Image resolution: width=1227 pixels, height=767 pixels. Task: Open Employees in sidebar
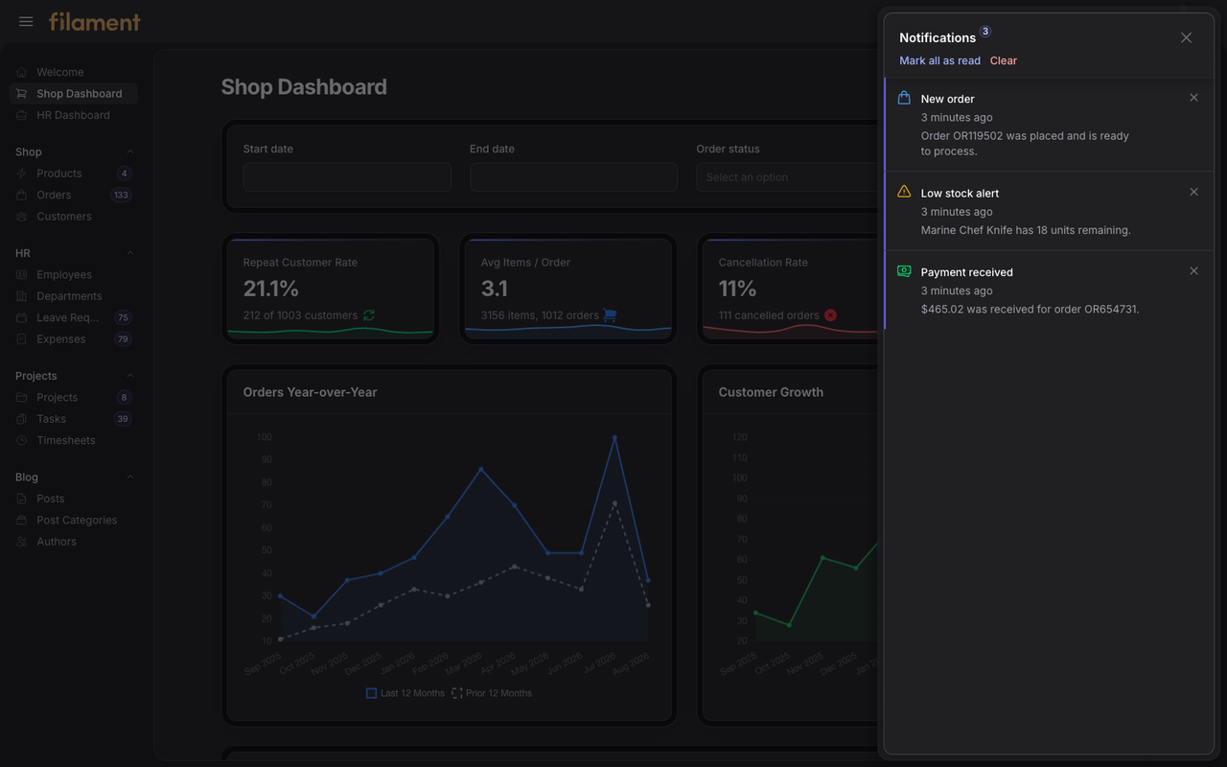pos(74,275)
